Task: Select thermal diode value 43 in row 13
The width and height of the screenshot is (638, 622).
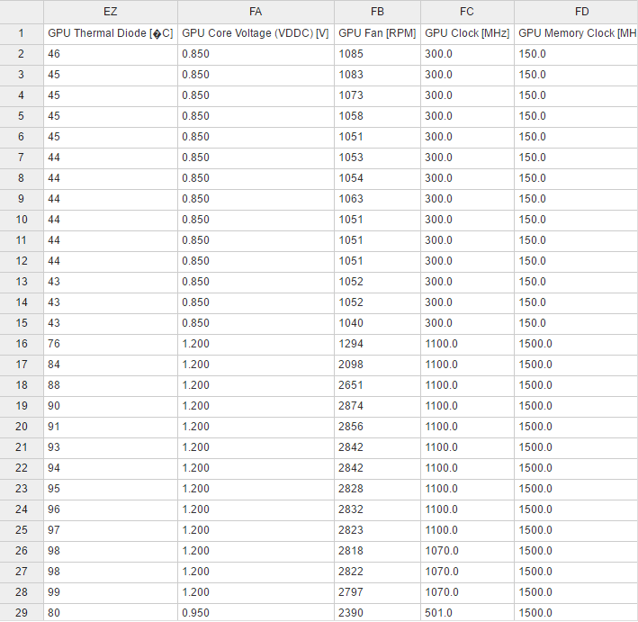Action: (x=111, y=282)
